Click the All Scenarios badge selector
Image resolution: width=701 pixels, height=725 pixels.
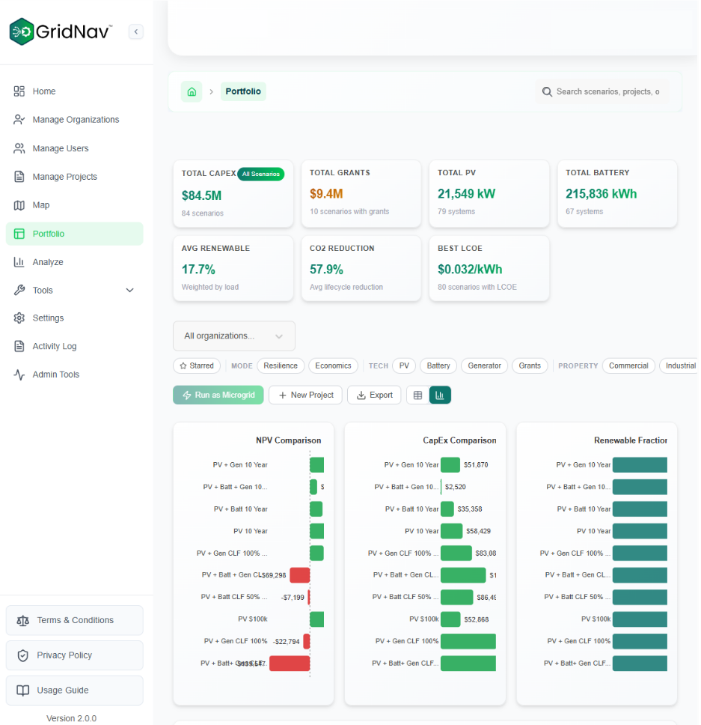260,174
